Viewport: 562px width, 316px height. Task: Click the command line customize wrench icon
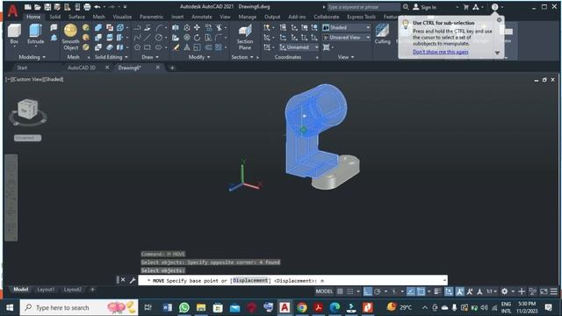133,280
